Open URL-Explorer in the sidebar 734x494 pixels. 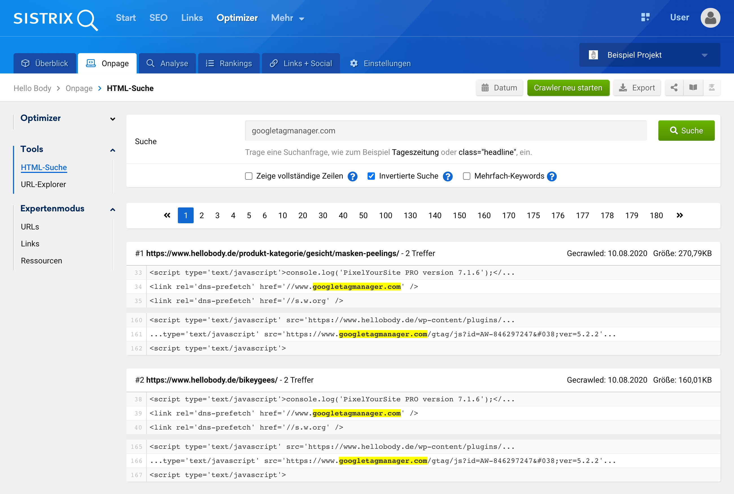[43, 184]
